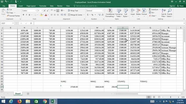Click the Copy icon
Screen dimensions: 186x104
click(x=8, y=13)
